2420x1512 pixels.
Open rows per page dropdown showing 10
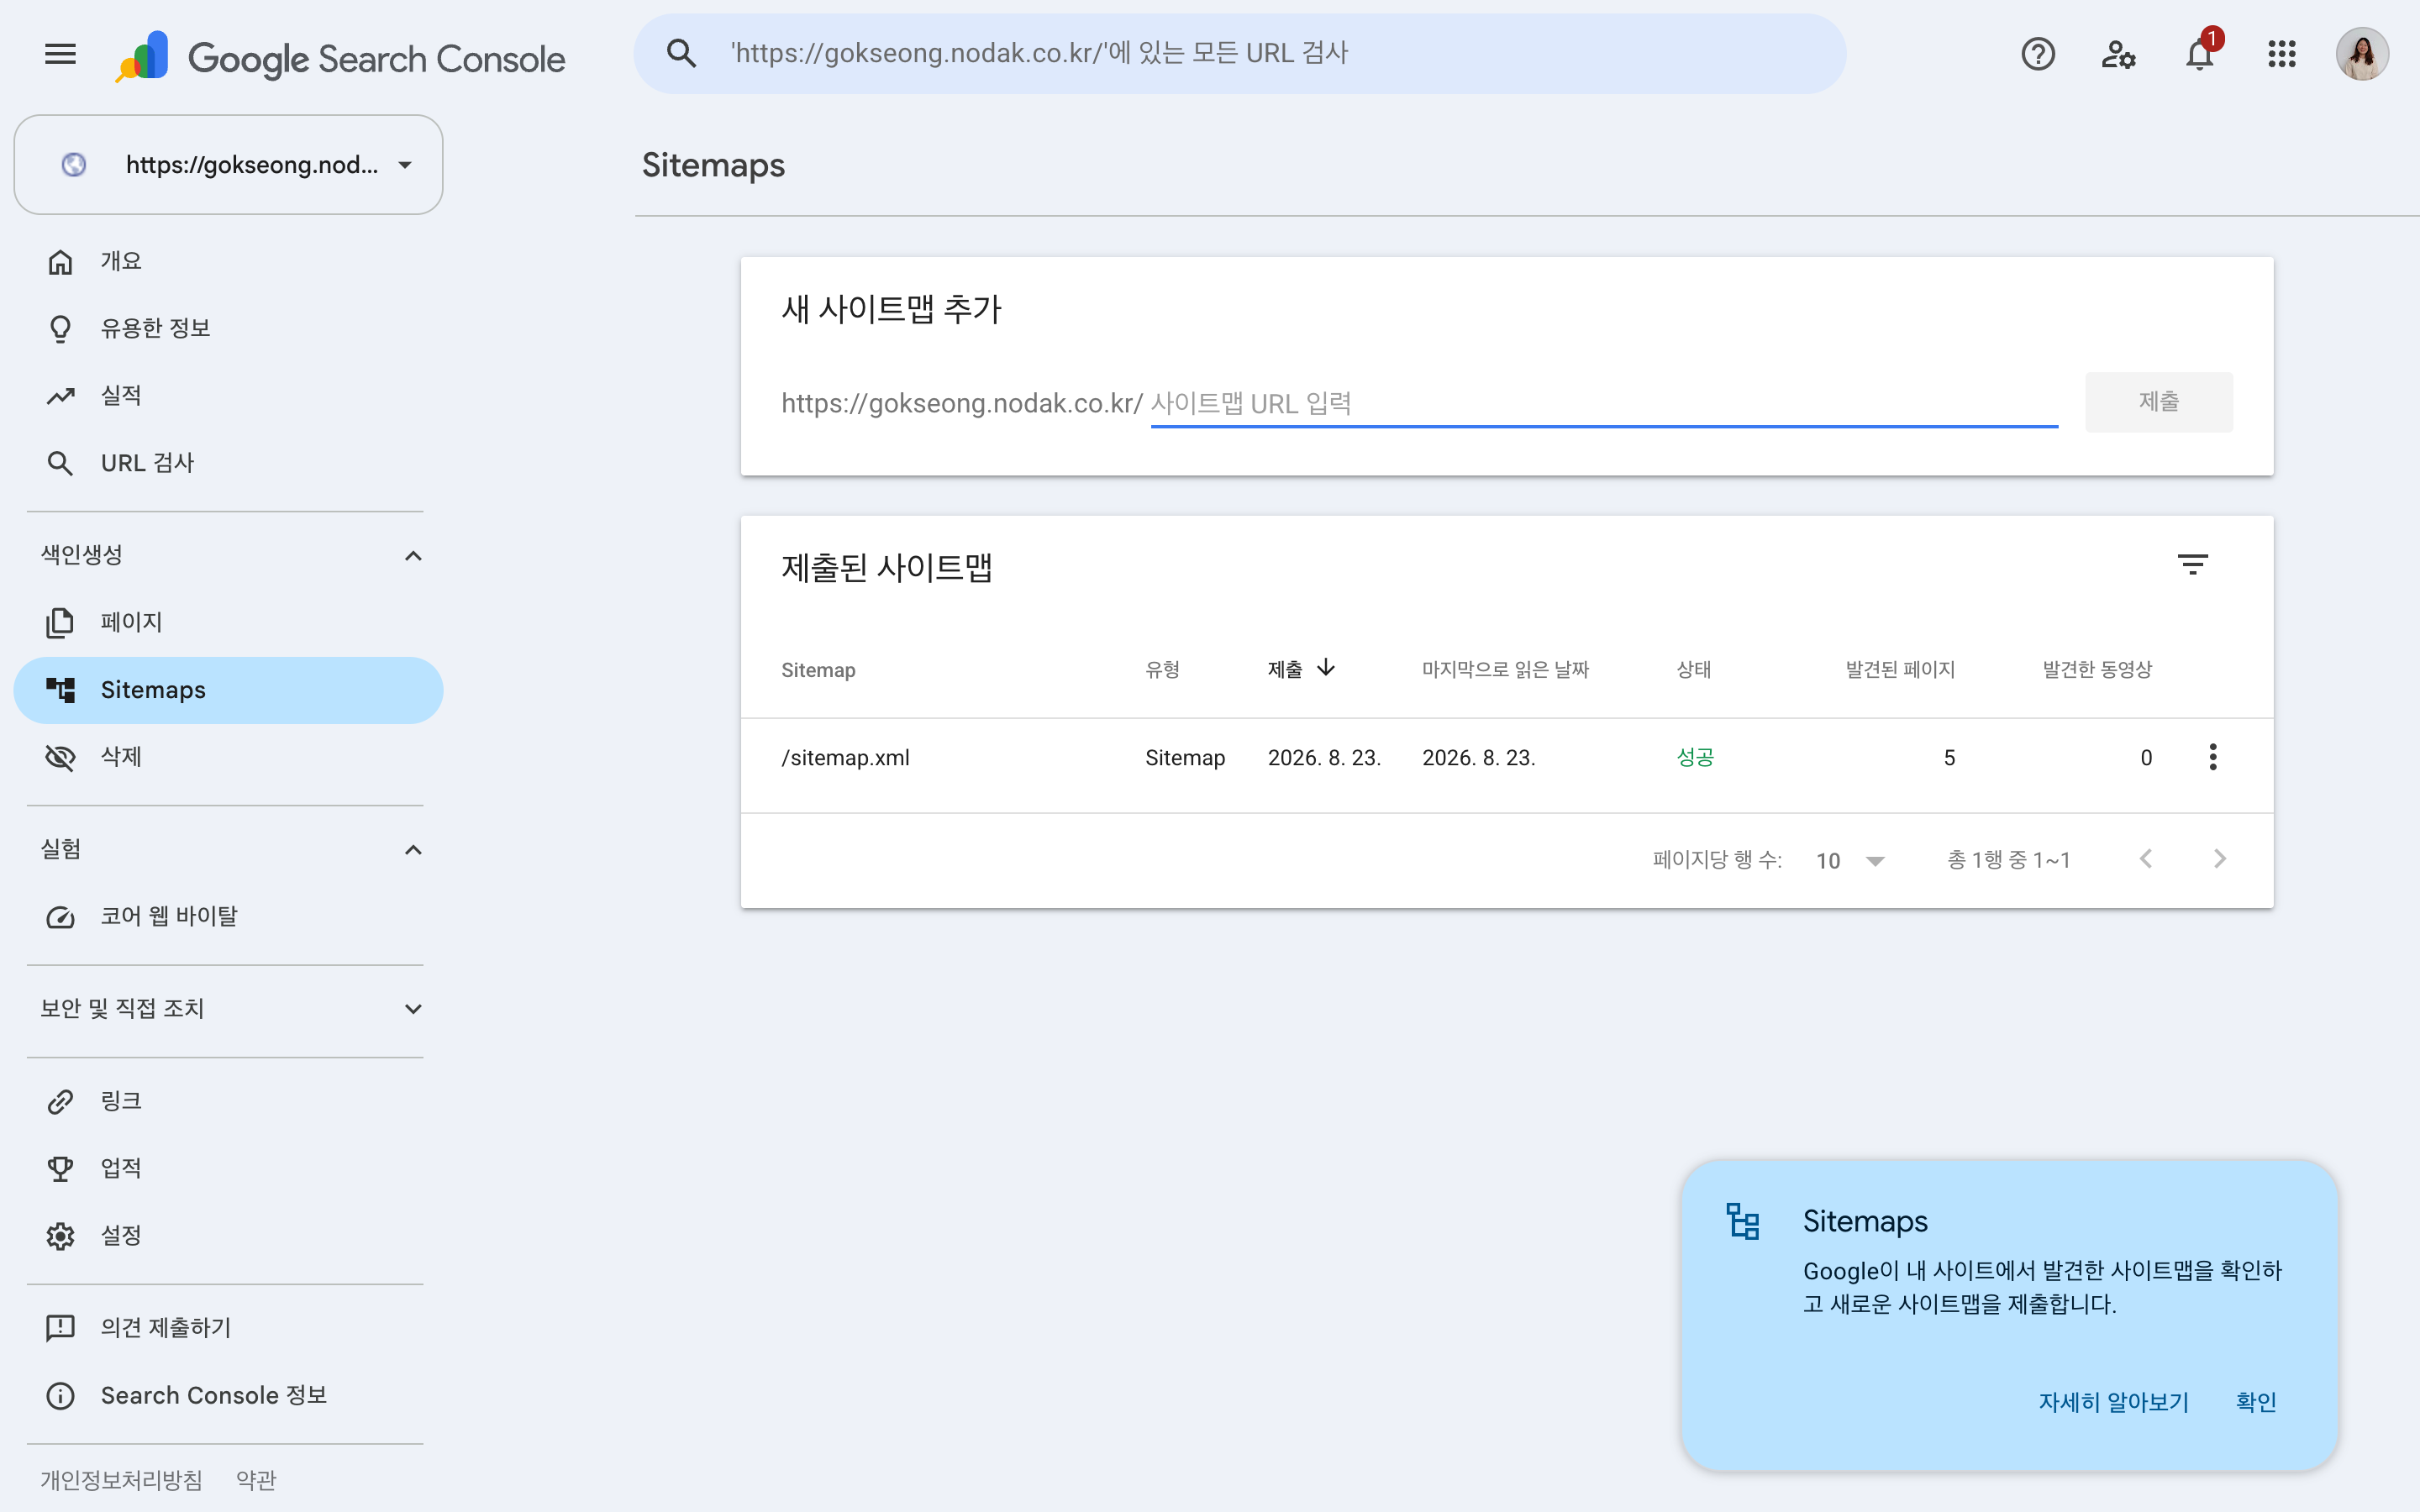pos(1850,861)
